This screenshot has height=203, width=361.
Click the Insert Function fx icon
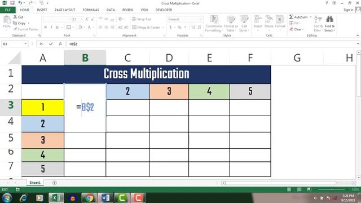[x=60, y=44]
